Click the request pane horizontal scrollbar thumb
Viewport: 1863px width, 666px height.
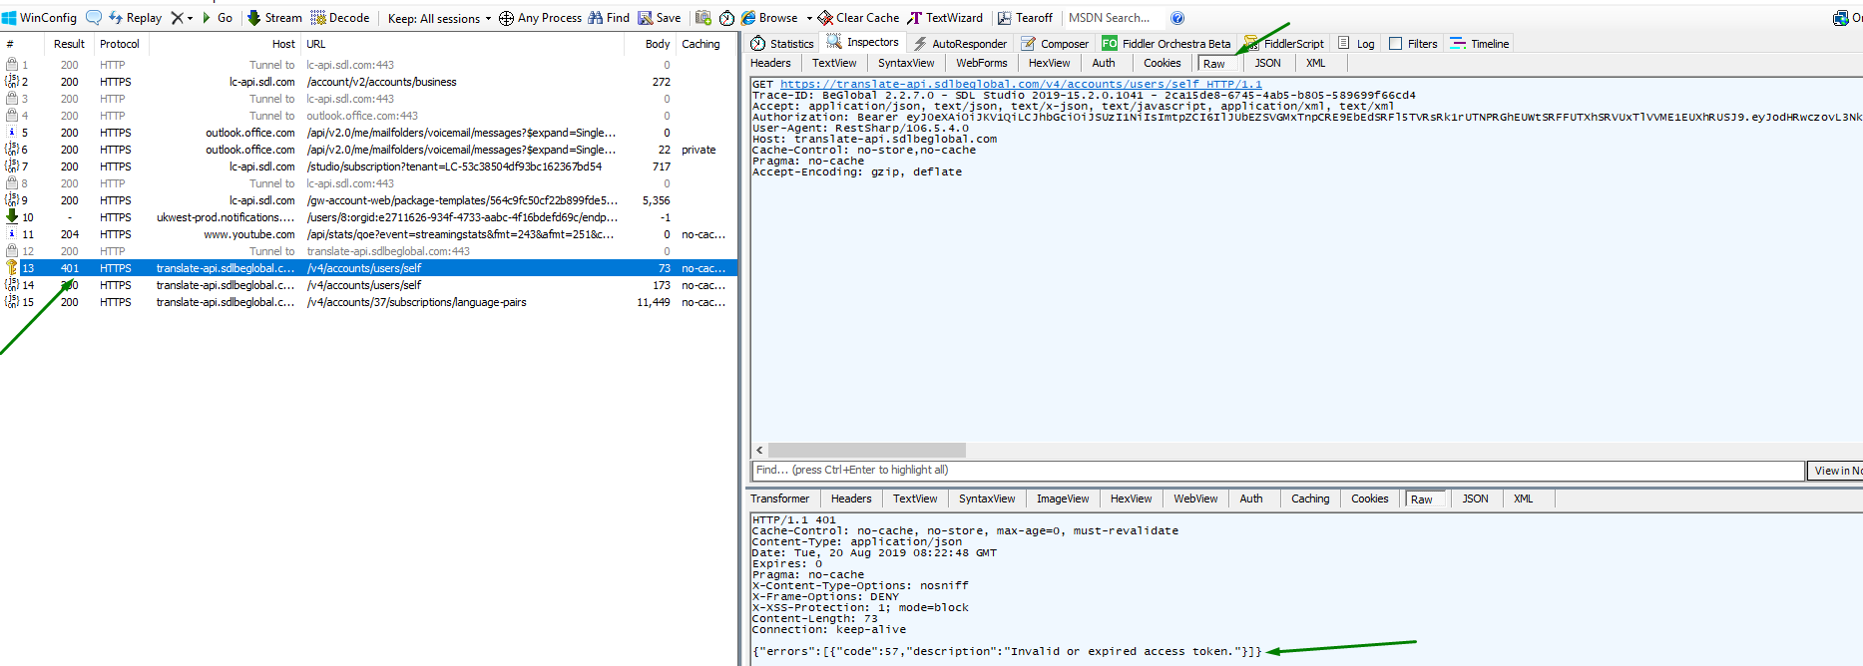(x=867, y=450)
